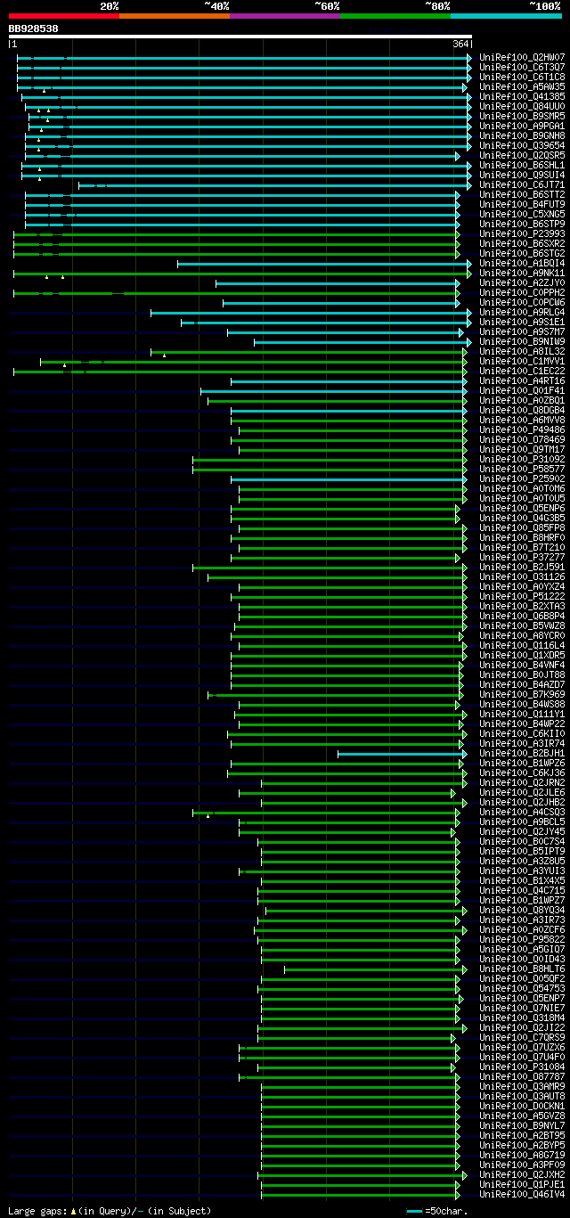
Task: Open hit UniRef100_A5AW35
Action: [x=522, y=86]
